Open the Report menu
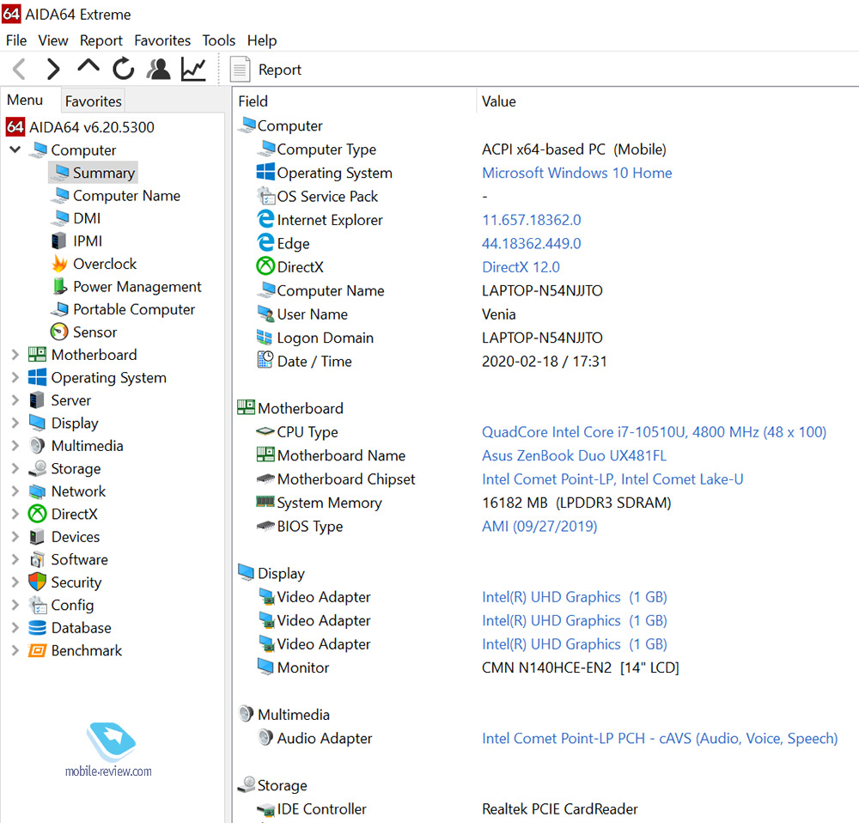This screenshot has height=823, width=859. pos(101,40)
